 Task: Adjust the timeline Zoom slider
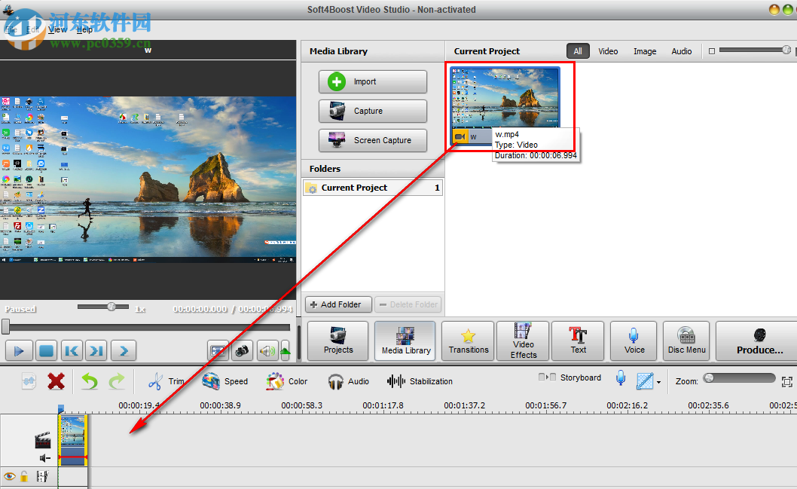pyautogui.click(x=740, y=378)
